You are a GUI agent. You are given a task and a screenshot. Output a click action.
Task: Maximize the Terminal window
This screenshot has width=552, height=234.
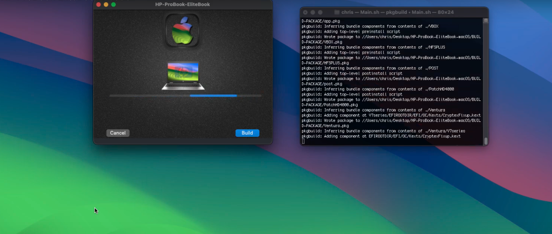[320, 12]
